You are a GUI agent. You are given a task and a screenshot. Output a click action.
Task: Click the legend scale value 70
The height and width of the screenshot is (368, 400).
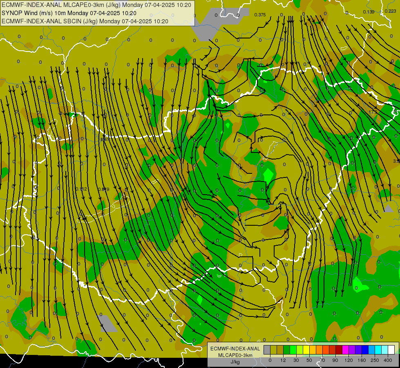322,360
